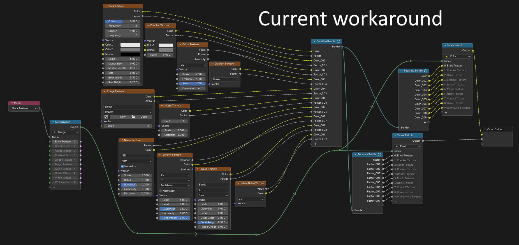Image resolution: width=519 pixels, height=245 pixels.
Task: Click the sync icon on Combine Bundle node
Action: pos(339,41)
